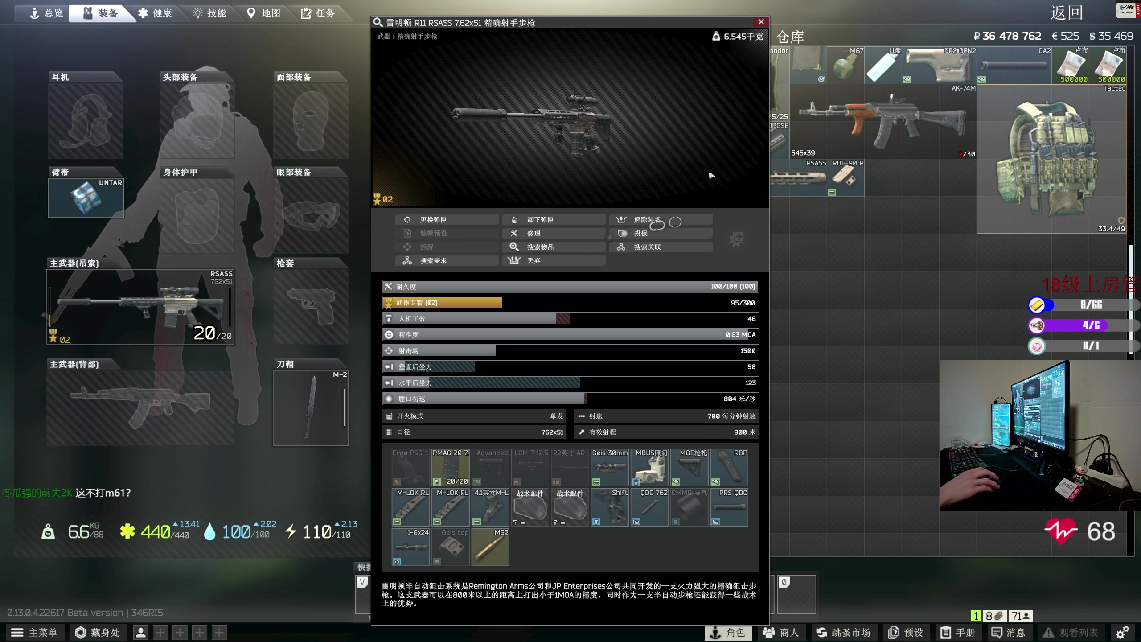Select the 4.1英寸M-L rail mod
Screen dimensions: 1141x642
click(490, 507)
